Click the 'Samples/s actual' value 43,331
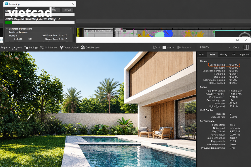 pyautogui.click(x=233, y=138)
